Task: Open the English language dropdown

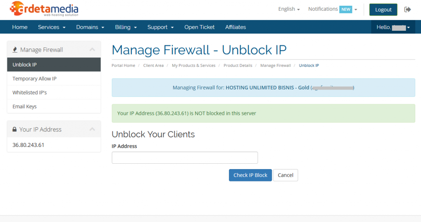Action: pyautogui.click(x=289, y=9)
